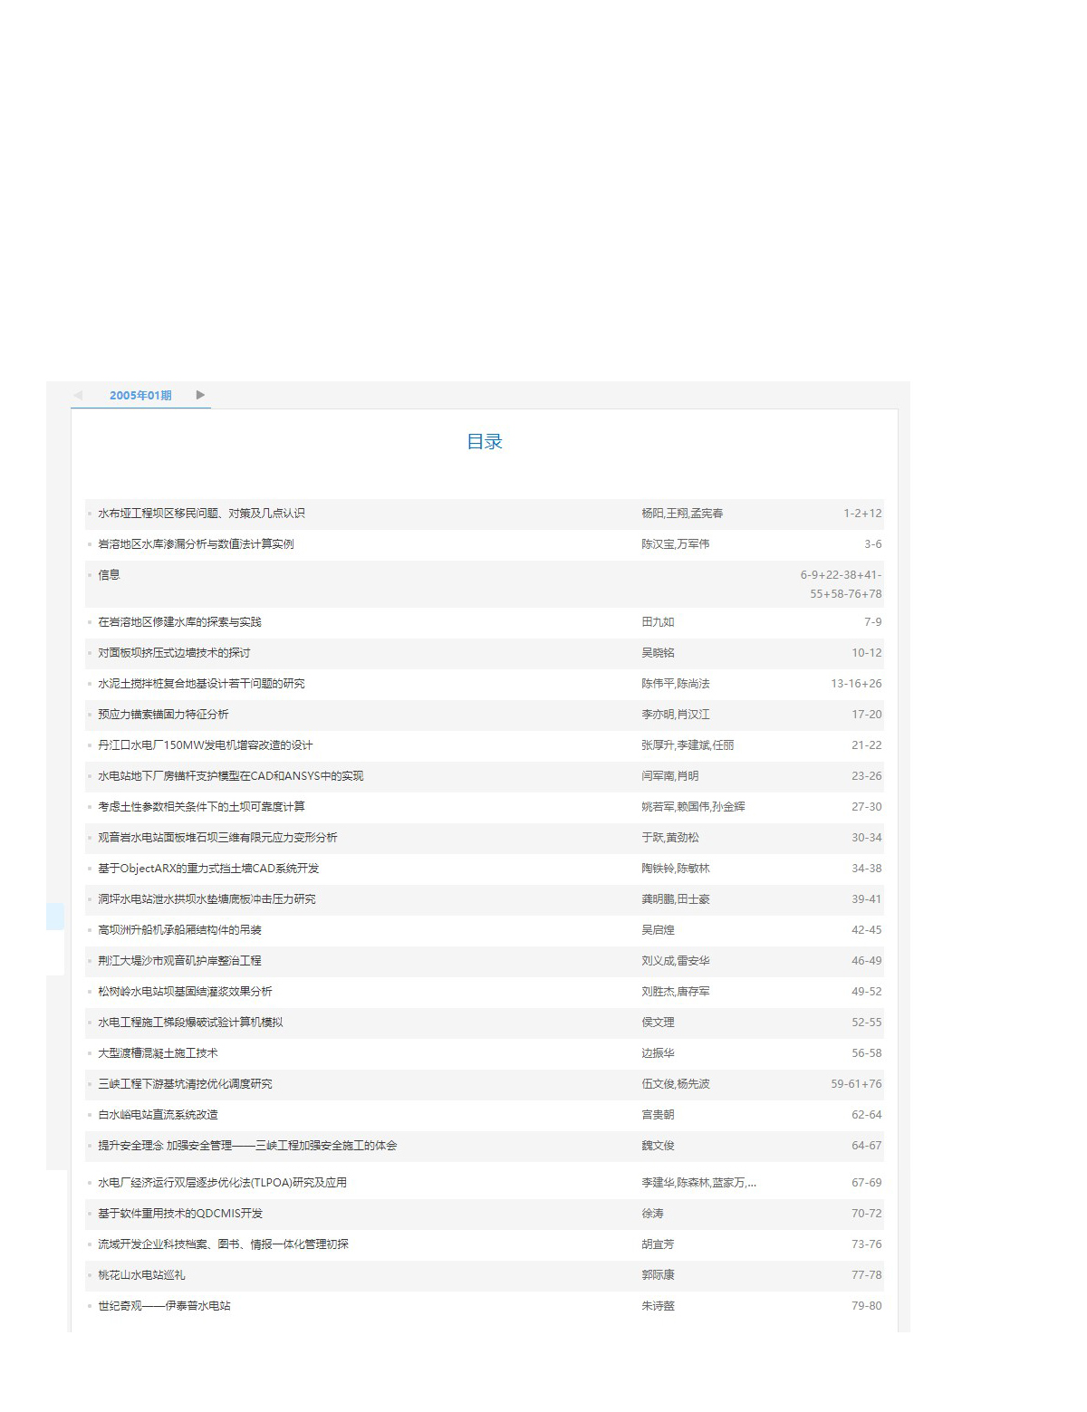This screenshot has height=1412, width=1087.
Task: Open article 桃花山水电站巡礼
Action: pyautogui.click(x=141, y=1275)
